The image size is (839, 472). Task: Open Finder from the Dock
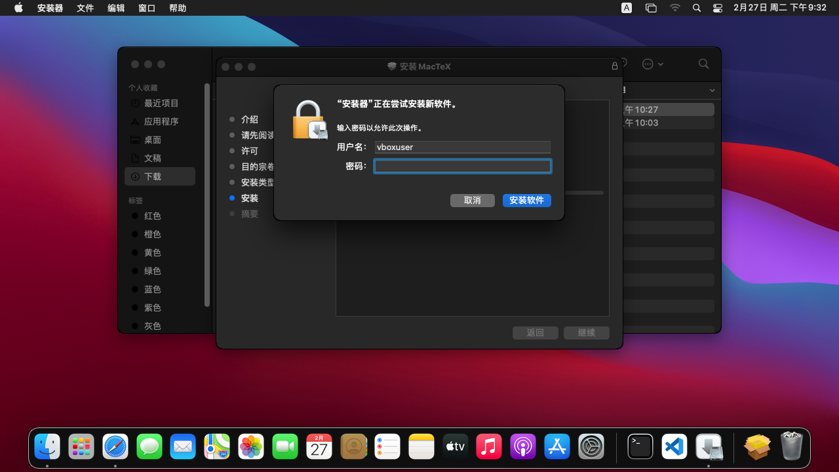coord(47,447)
